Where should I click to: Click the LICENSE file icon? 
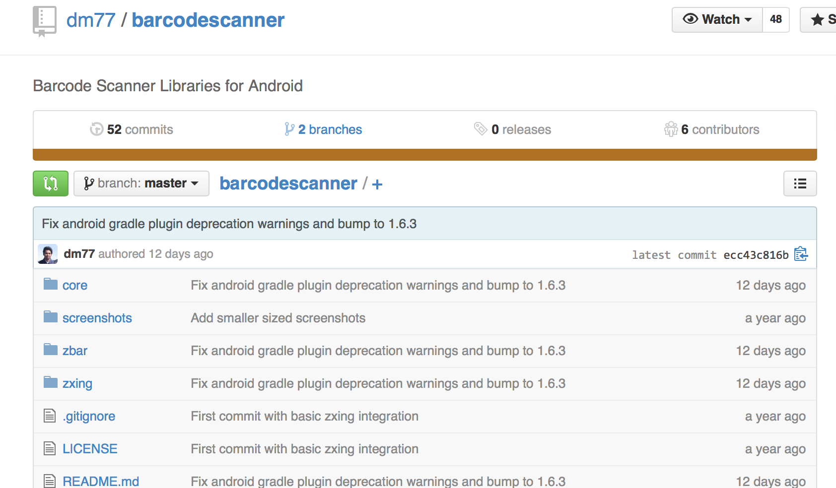50,448
